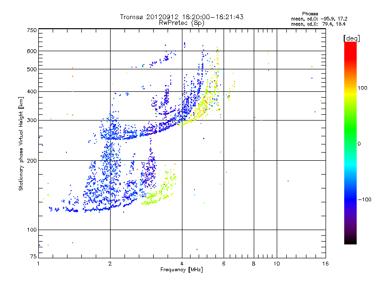This screenshot has width=383, height=287.
Task: Click the colorbar tick label '-100'
Action: (364, 199)
